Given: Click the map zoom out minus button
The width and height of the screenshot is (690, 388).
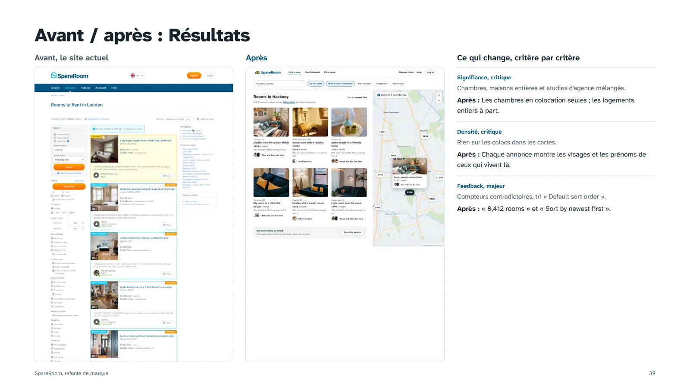Looking at the screenshot, I should 439,100.
